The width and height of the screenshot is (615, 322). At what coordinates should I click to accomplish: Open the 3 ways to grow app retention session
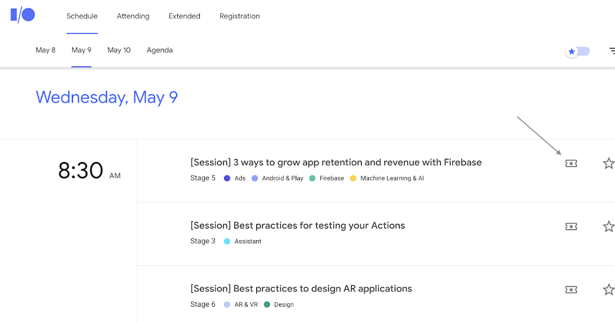(x=336, y=163)
